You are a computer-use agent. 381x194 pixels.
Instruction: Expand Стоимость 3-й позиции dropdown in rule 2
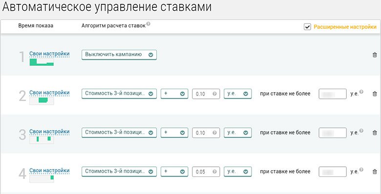[x=119, y=94]
